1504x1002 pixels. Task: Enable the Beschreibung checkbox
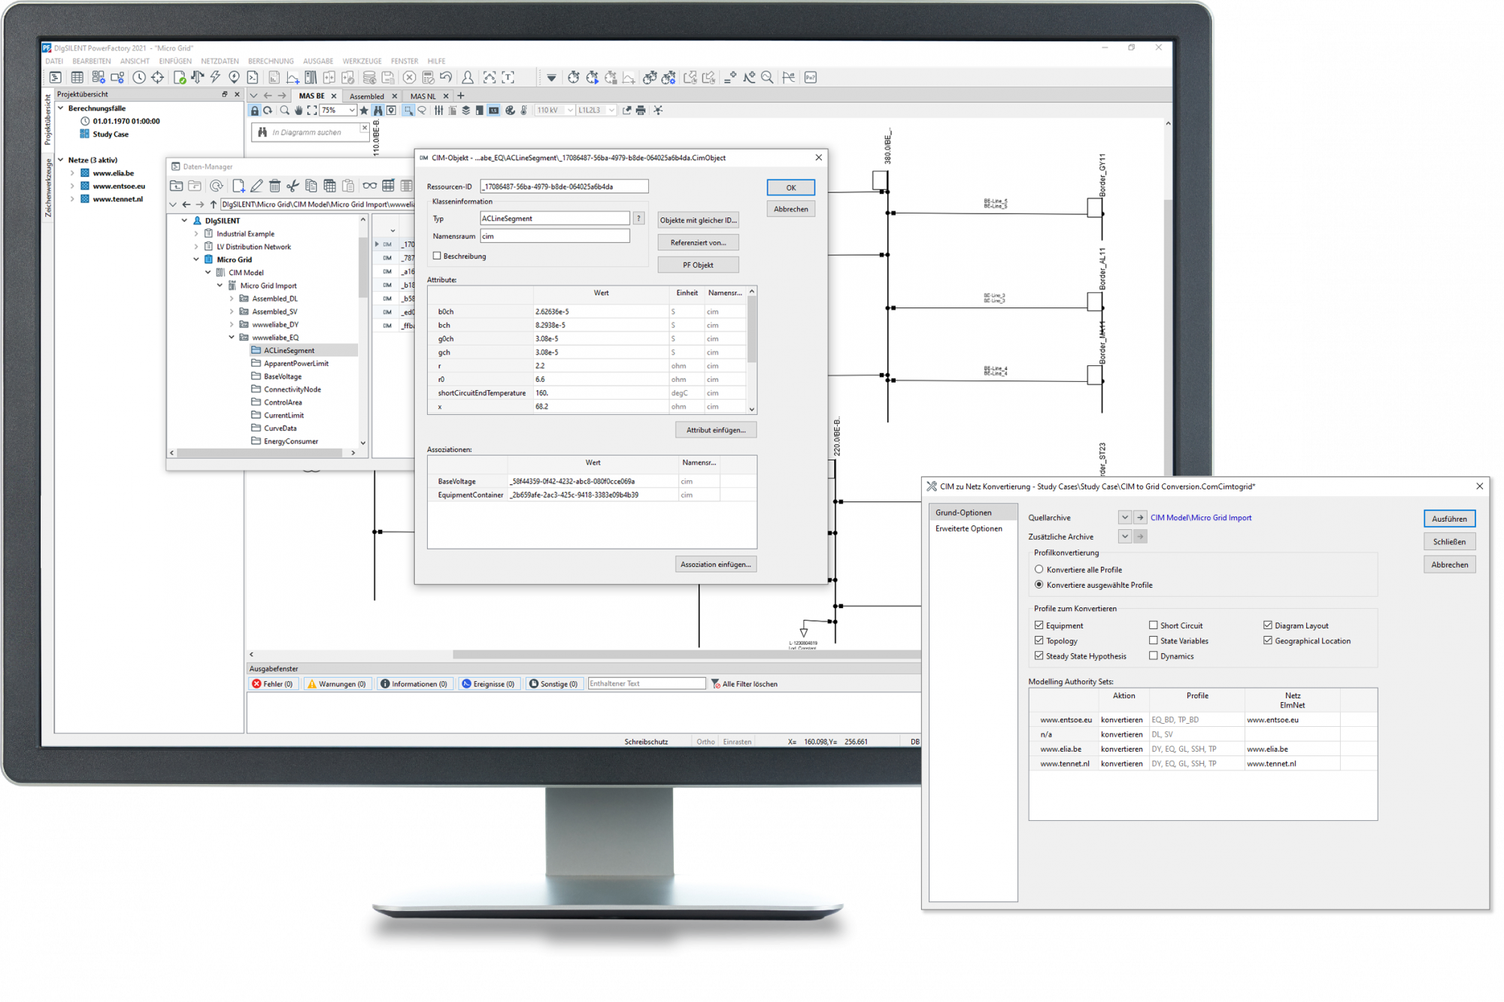click(437, 256)
